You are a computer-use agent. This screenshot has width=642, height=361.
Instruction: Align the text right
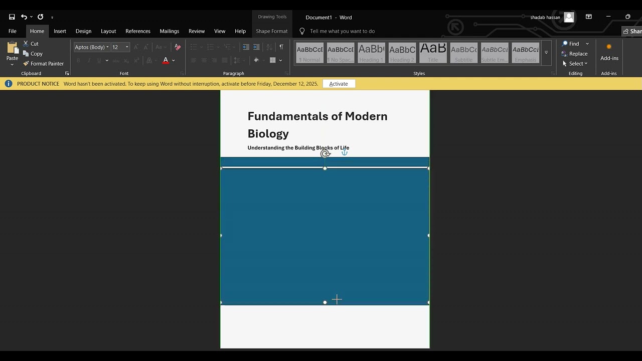[x=214, y=60]
